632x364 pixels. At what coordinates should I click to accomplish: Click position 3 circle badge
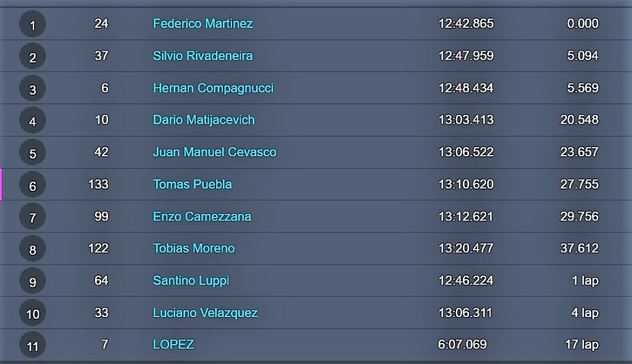point(32,88)
